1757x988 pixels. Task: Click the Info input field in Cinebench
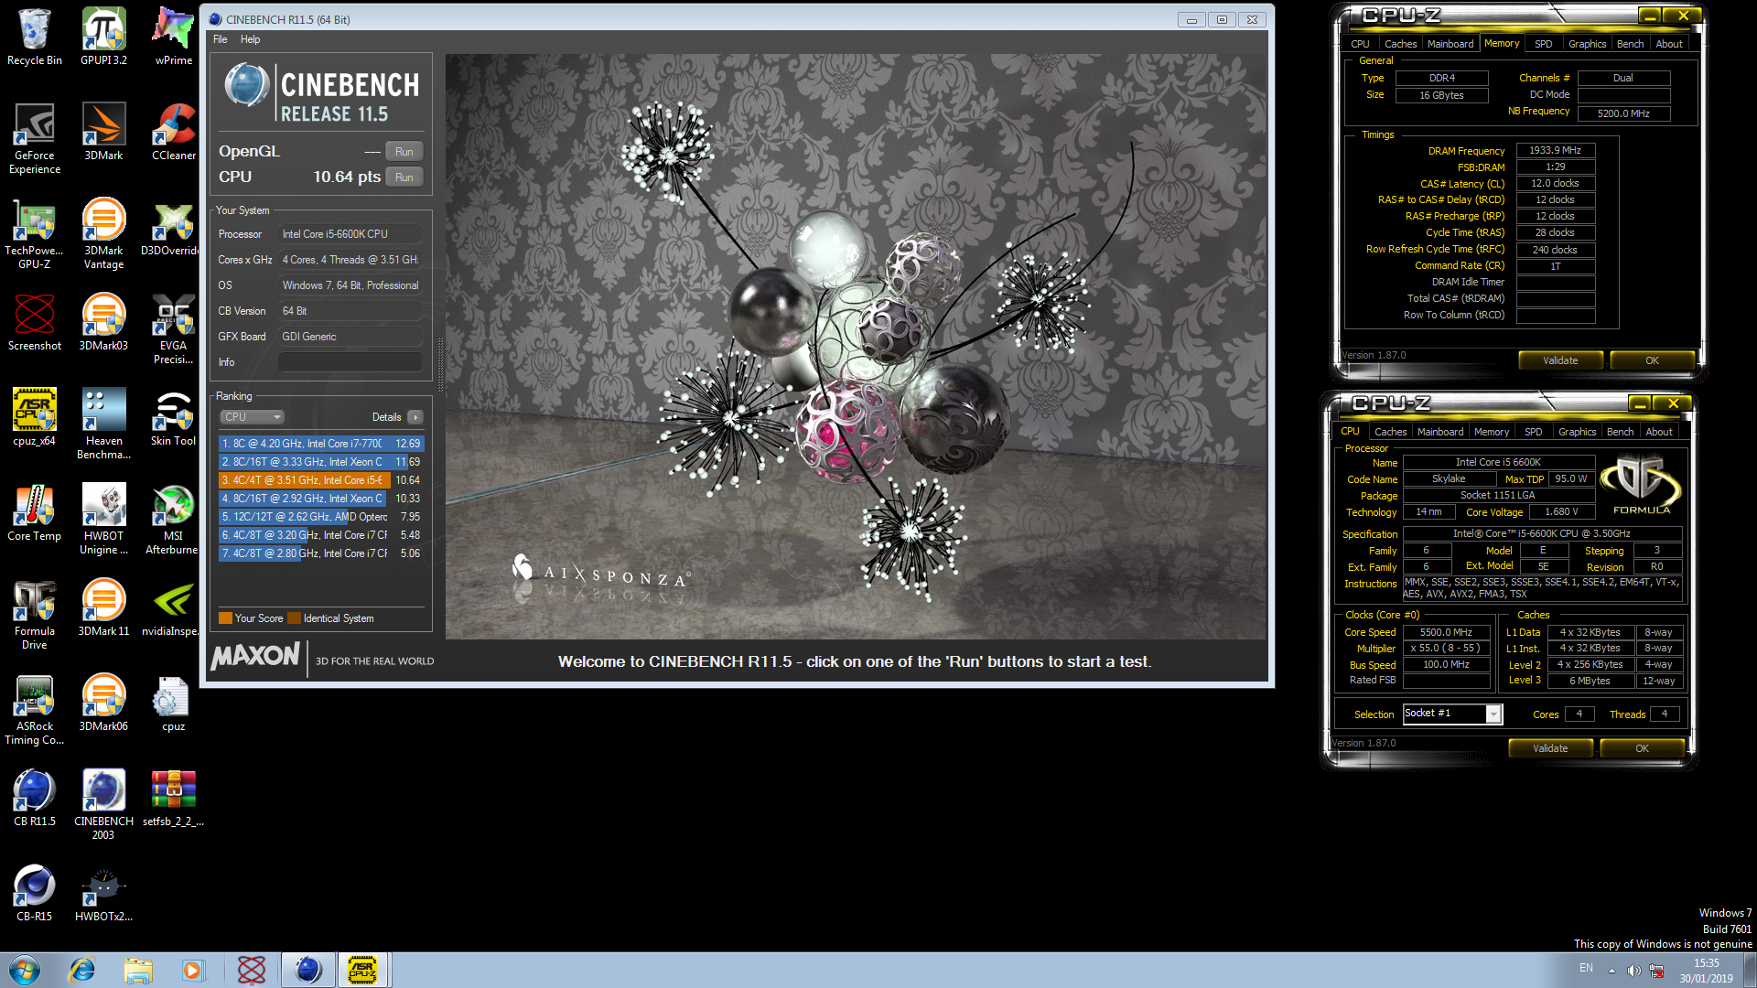click(x=350, y=361)
